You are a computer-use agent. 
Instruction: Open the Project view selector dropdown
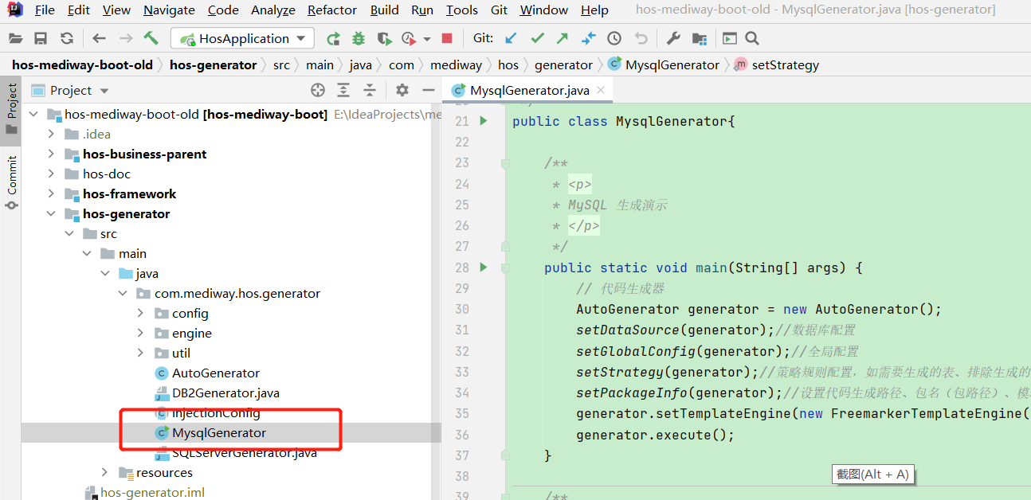click(104, 91)
